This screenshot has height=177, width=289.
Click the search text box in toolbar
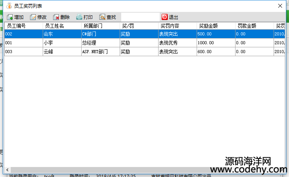(x=140, y=17)
